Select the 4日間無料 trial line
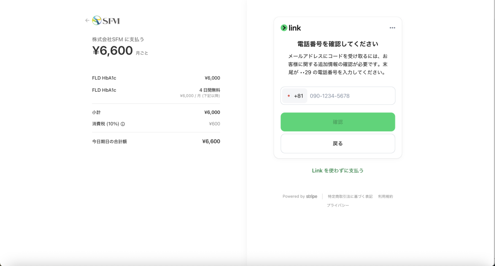The height and width of the screenshot is (266, 495). (209, 90)
